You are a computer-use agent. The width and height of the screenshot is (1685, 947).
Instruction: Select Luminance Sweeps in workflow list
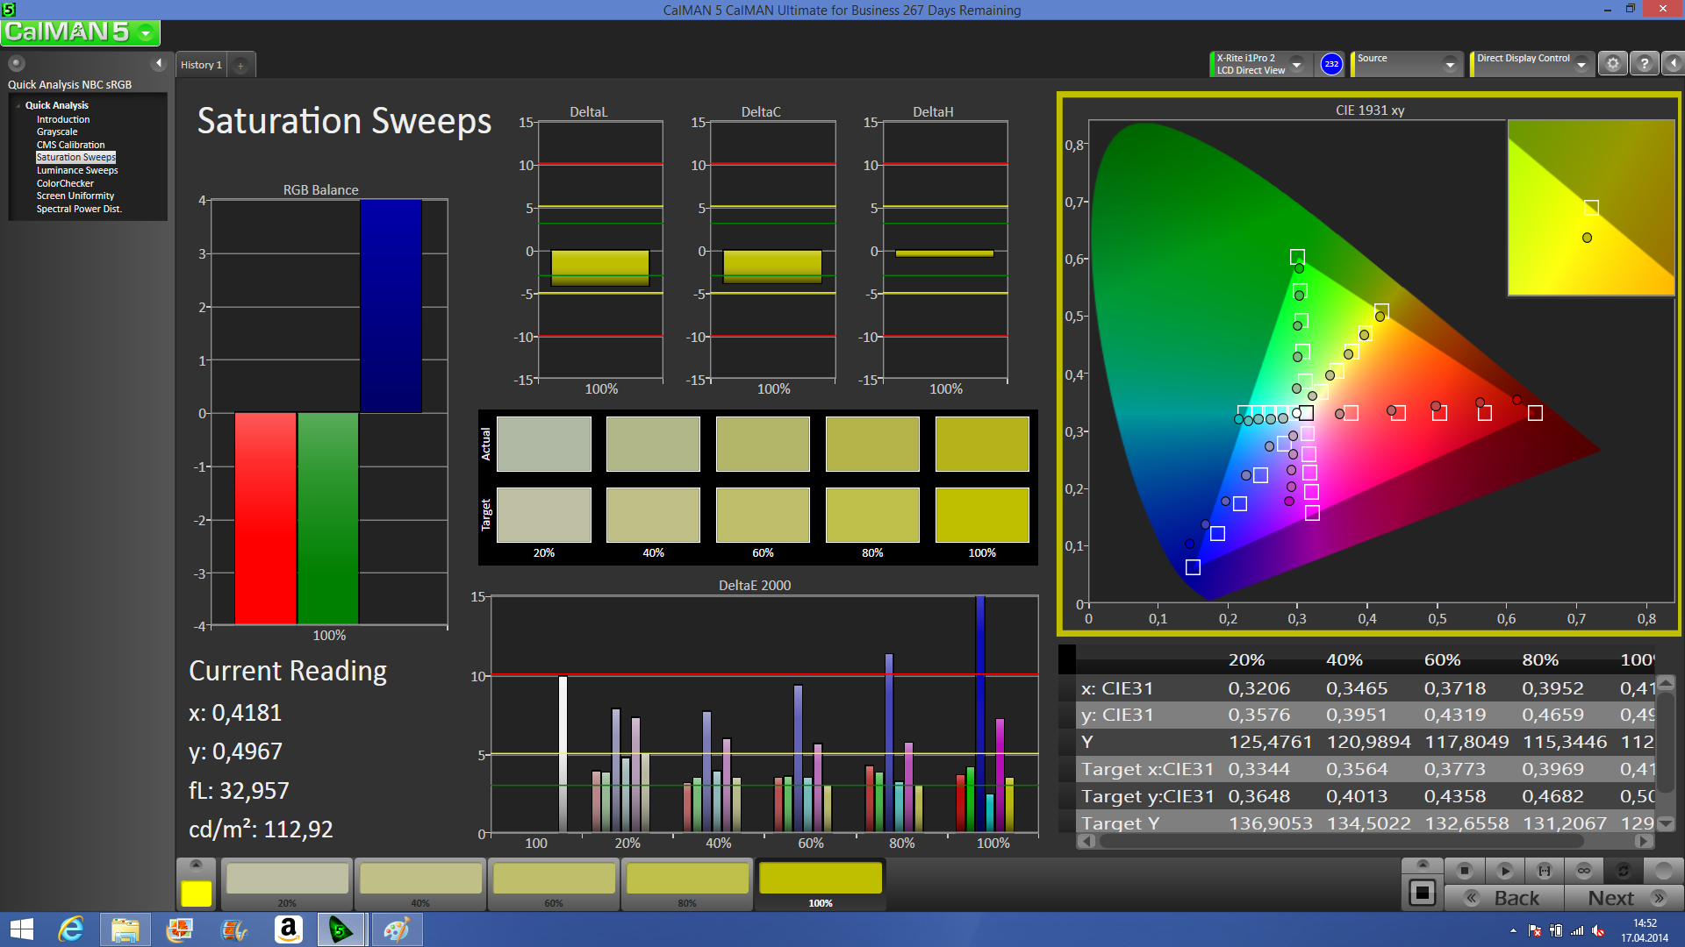click(x=77, y=170)
